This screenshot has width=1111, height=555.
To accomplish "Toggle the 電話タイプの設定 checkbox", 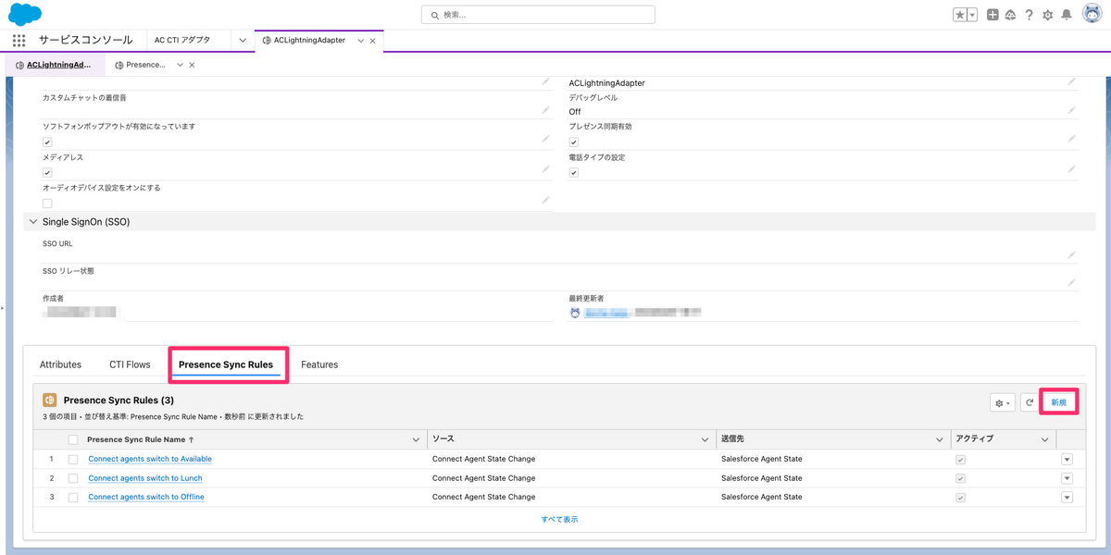I will [574, 173].
